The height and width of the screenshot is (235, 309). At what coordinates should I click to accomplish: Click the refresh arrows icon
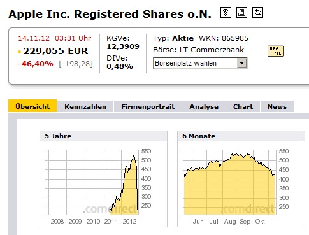tap(257, 13)
